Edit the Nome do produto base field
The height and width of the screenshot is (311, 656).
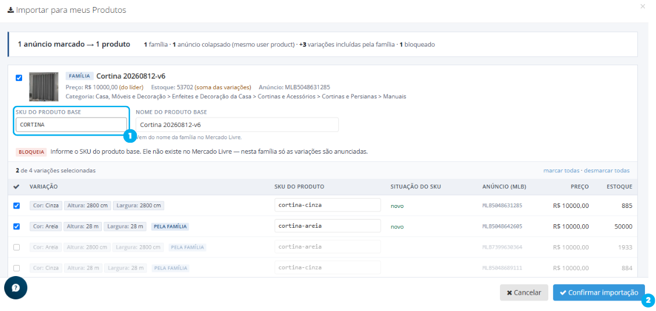[237, 125]
